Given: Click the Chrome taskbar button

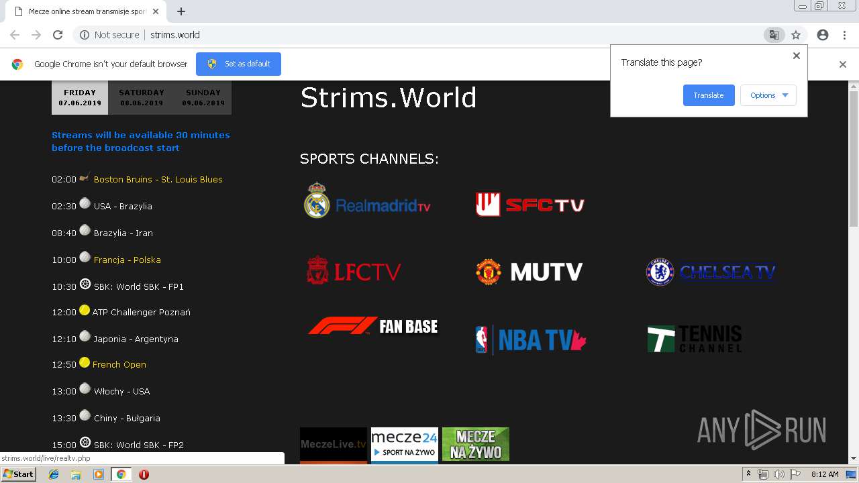Looking at the screenshot, I should [x=121, y=474].
